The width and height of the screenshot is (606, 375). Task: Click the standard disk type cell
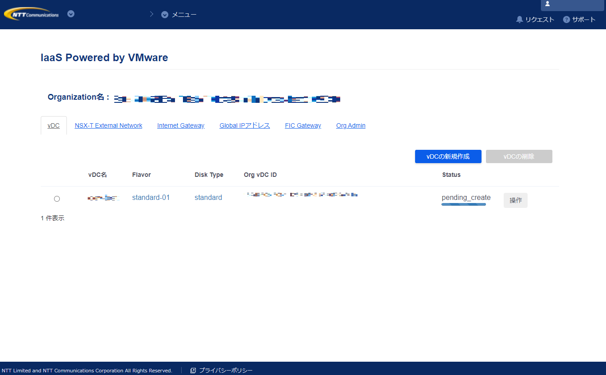(x=208, y=198)
